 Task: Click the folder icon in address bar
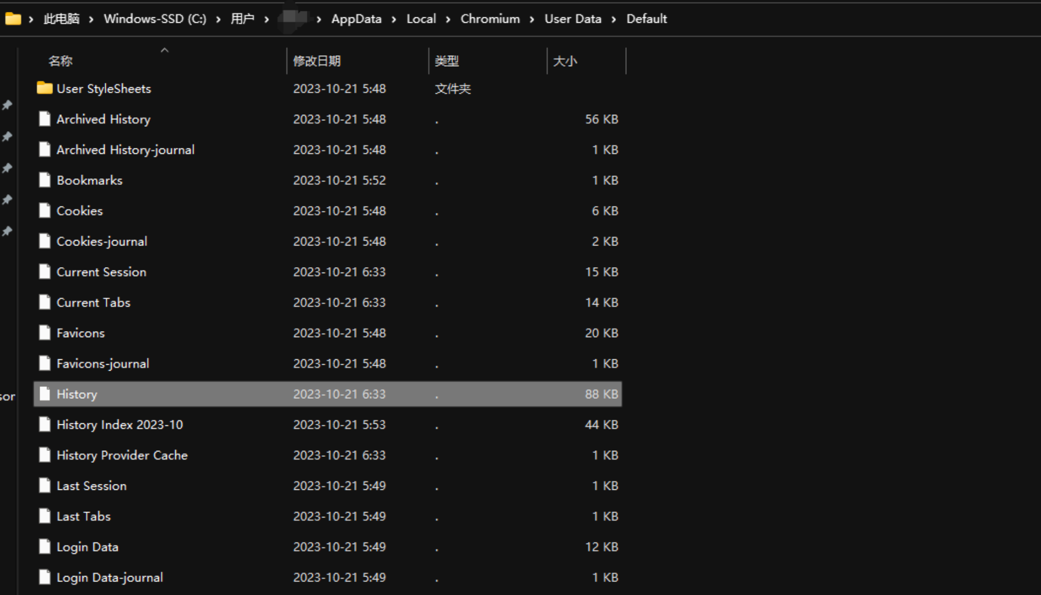[13, 19]
